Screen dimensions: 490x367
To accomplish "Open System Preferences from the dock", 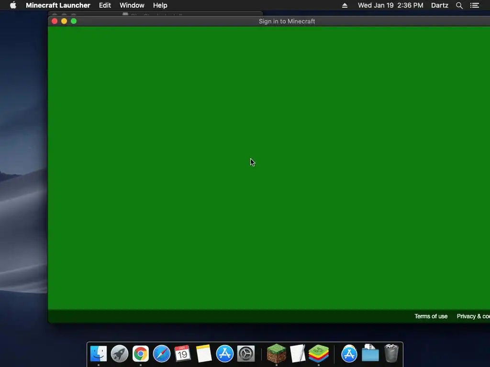I will pyautogui.click(x=246, y=354).
